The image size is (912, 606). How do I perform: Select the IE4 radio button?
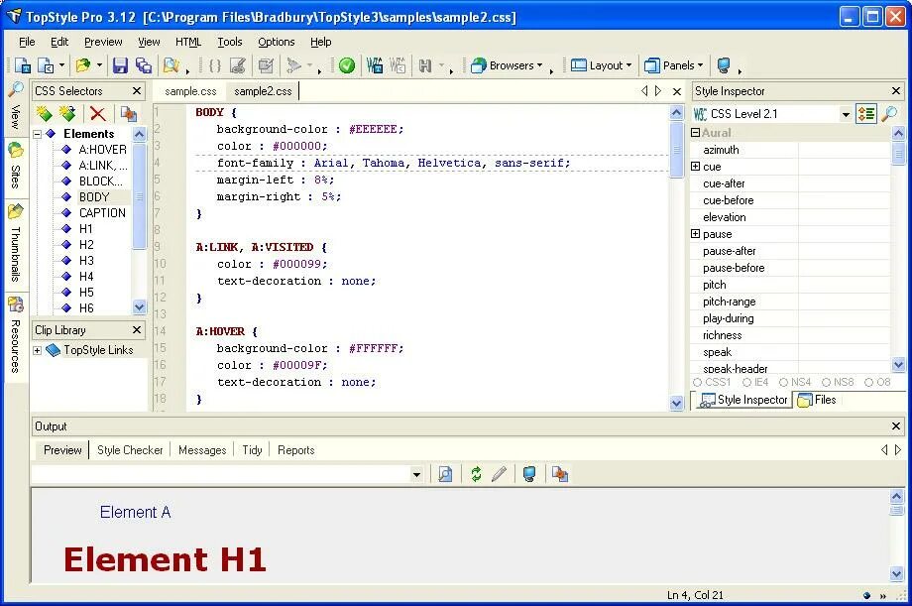pyautogui.click(x=747, y=383)
